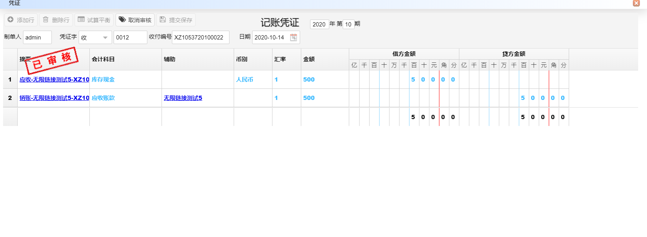Select row number 2
The height and width of the screenshot is (237, 647).
[10, 98]
